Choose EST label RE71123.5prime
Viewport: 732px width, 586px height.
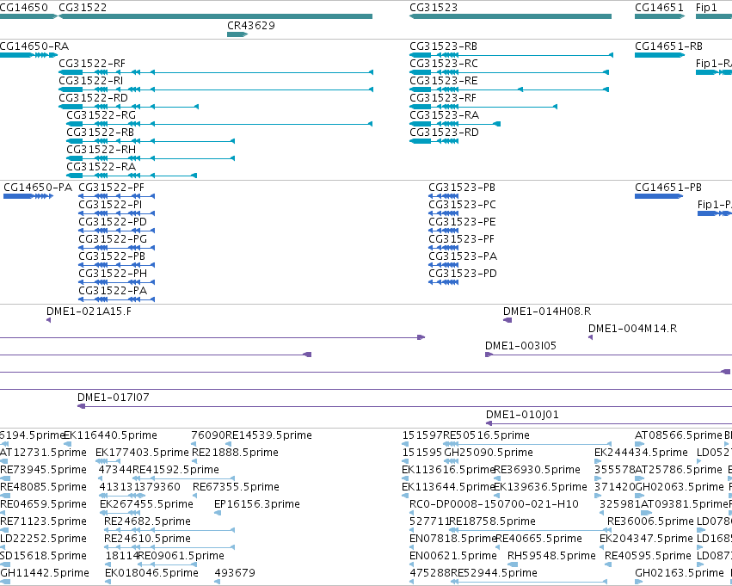(x=43, y=521)
